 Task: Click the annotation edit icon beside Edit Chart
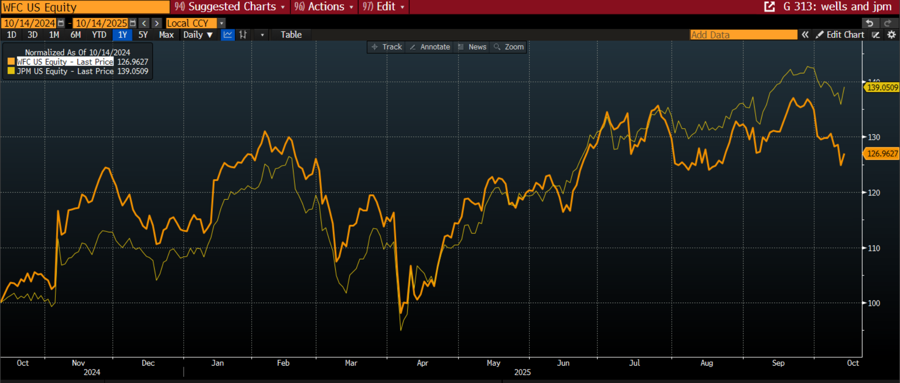tap(875, 35)
